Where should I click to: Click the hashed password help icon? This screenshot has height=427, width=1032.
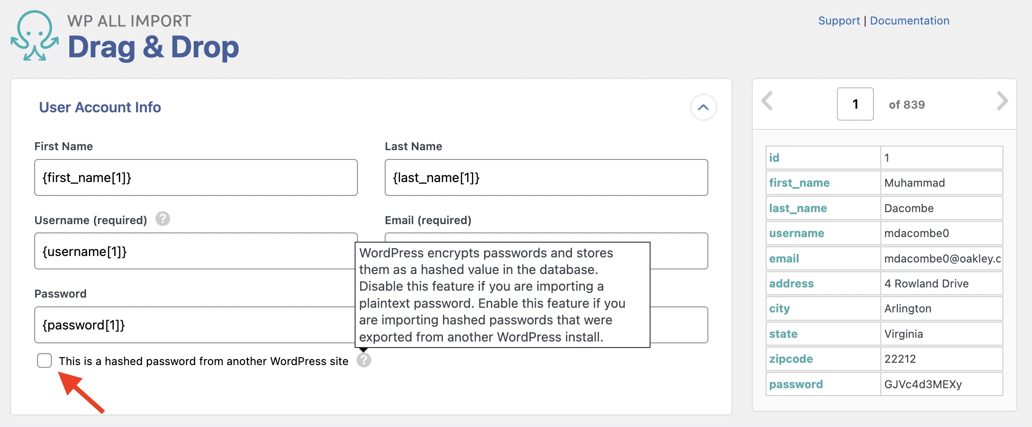(x=364, y=360)
